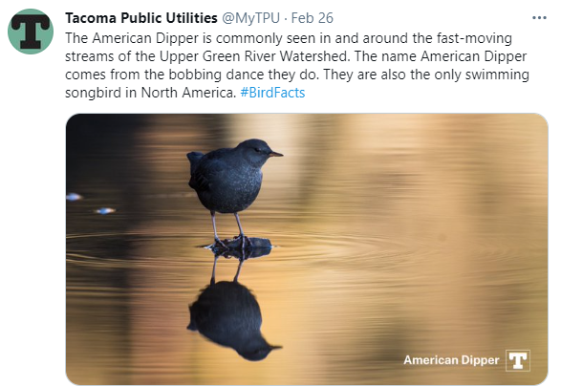
Task: Open the American Dipper photo attachment
Action: pyautogui.click(x=307, y=249)
